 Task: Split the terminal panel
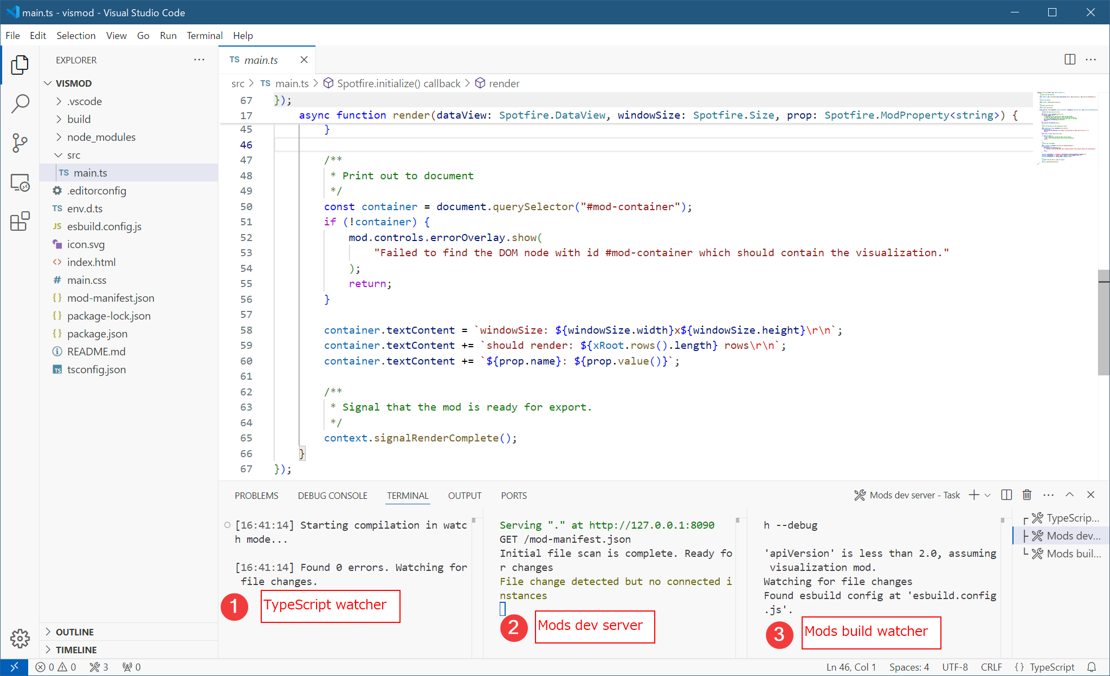(1006, 495)
